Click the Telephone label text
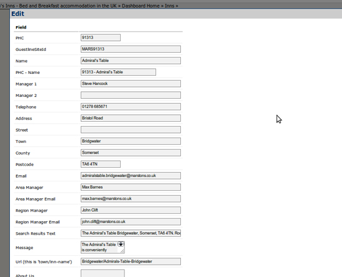The image size is (342, 277). (x=25, y=107)
